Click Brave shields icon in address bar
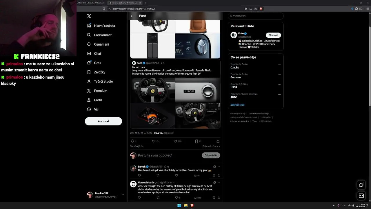 [x=261, y=9]
